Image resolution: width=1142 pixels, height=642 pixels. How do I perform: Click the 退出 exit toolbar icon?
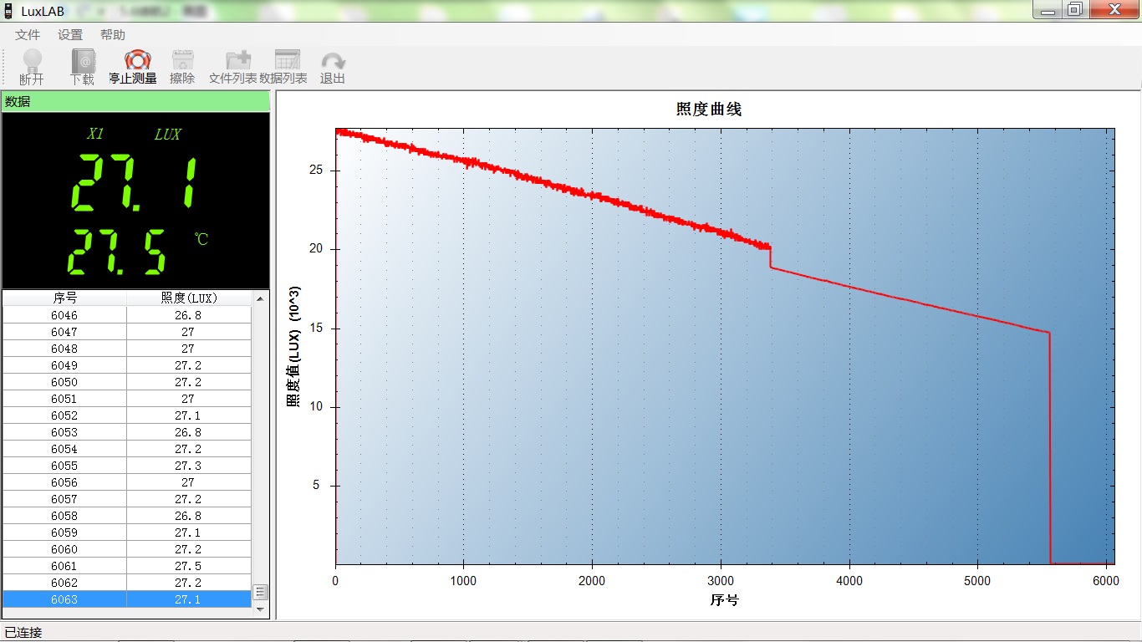click(x=333, y=67)
